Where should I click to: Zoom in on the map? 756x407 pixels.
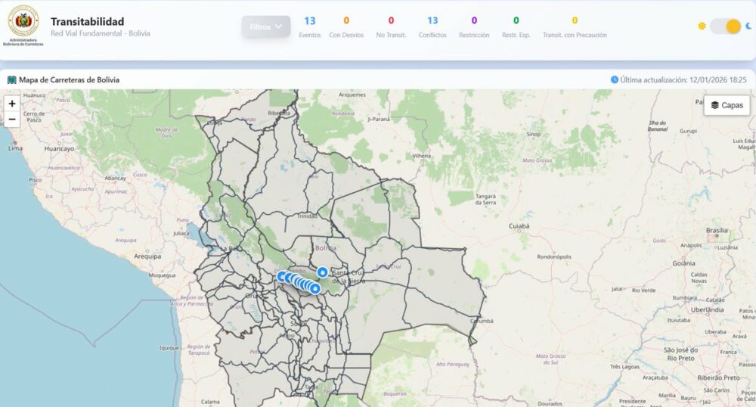click(12, 104)
